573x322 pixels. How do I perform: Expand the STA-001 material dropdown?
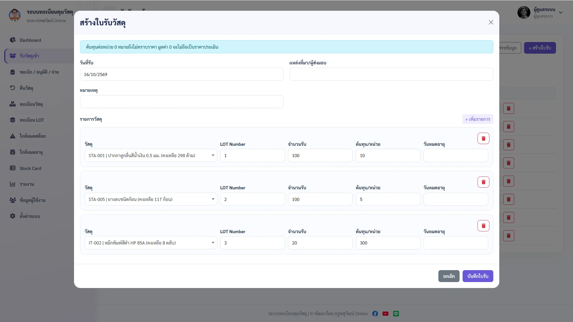(213, 155)
